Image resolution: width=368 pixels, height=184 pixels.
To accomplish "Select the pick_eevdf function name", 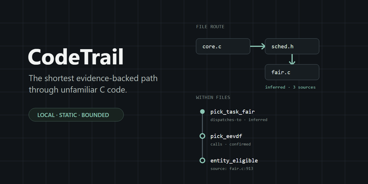I will pyautogui.click(x=226, y=136).
